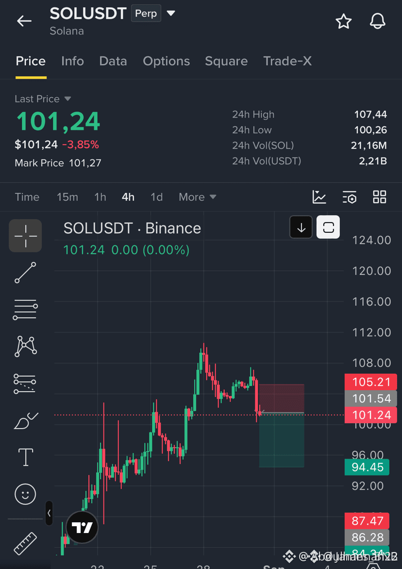Click the Solana subtitle text

(67, 31)
